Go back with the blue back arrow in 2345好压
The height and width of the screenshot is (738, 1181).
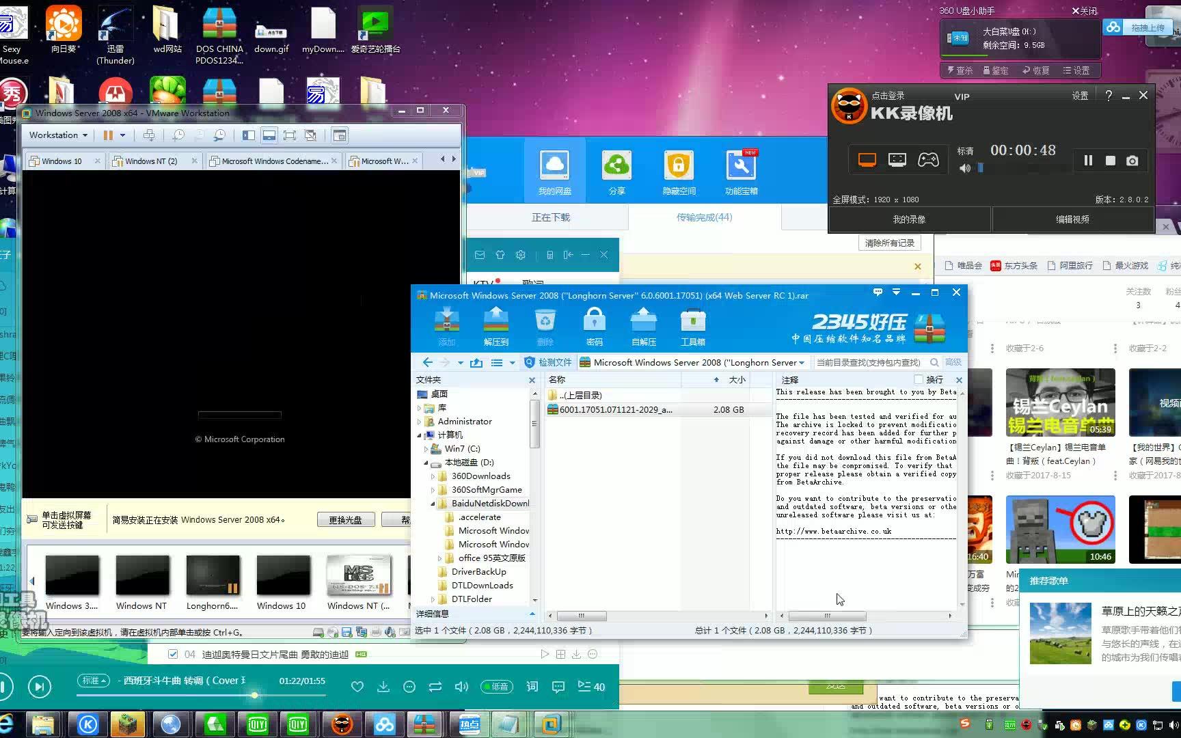428,362
